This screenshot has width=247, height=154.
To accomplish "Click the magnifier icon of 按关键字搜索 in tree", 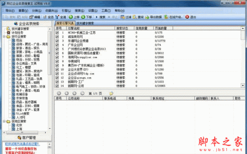I will coord(8,29).
